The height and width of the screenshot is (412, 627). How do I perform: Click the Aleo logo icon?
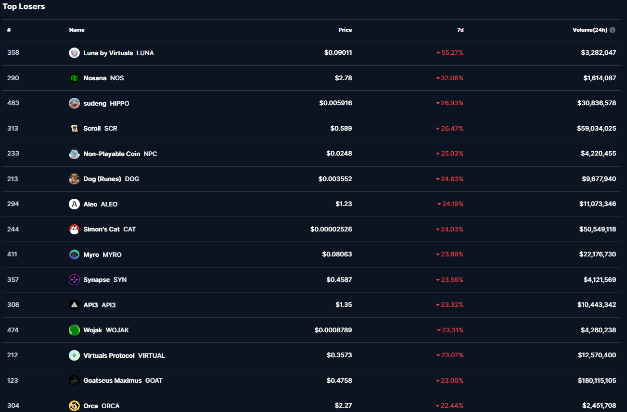click(74, 204)
